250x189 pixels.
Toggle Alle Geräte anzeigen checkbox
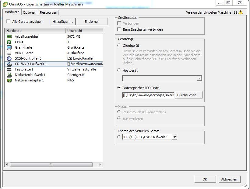tap(8, 21)
